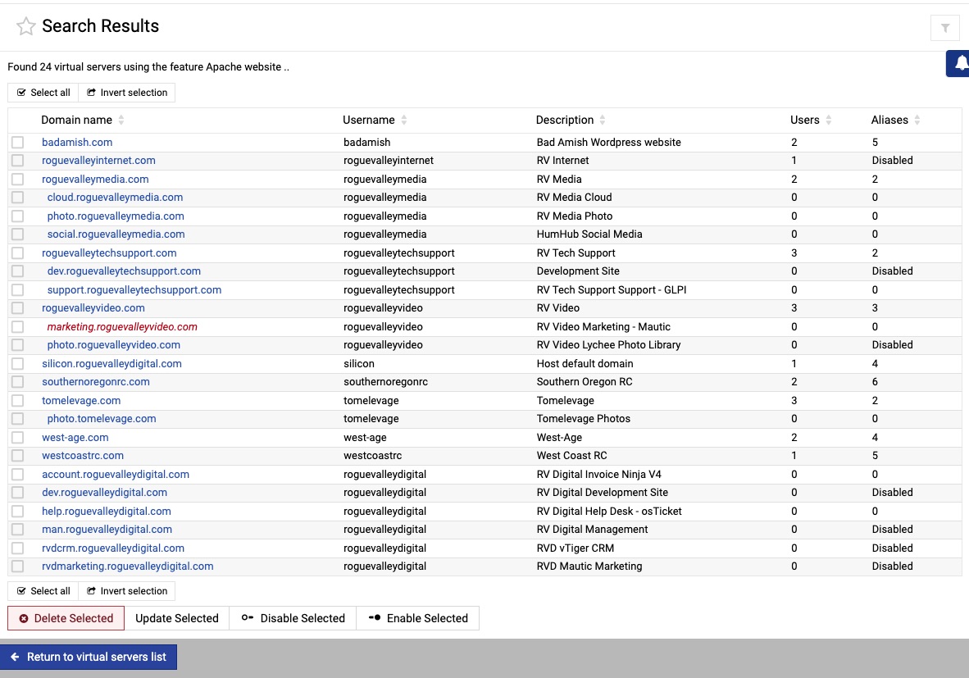Viewport: 969px width, 678px height.
Task: Click 'Disabled' alias in roguevalleyinternet.com row
Action: click(x=893, y=161)
